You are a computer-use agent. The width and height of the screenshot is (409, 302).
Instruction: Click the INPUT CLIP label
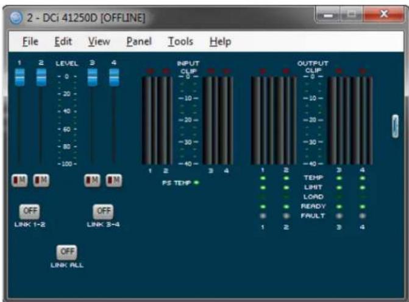pos(188,67)
